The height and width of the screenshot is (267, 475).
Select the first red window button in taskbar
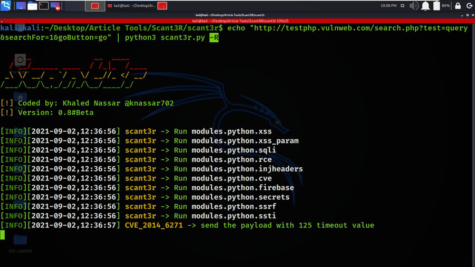pyautogui.click(x=95, y=6)
